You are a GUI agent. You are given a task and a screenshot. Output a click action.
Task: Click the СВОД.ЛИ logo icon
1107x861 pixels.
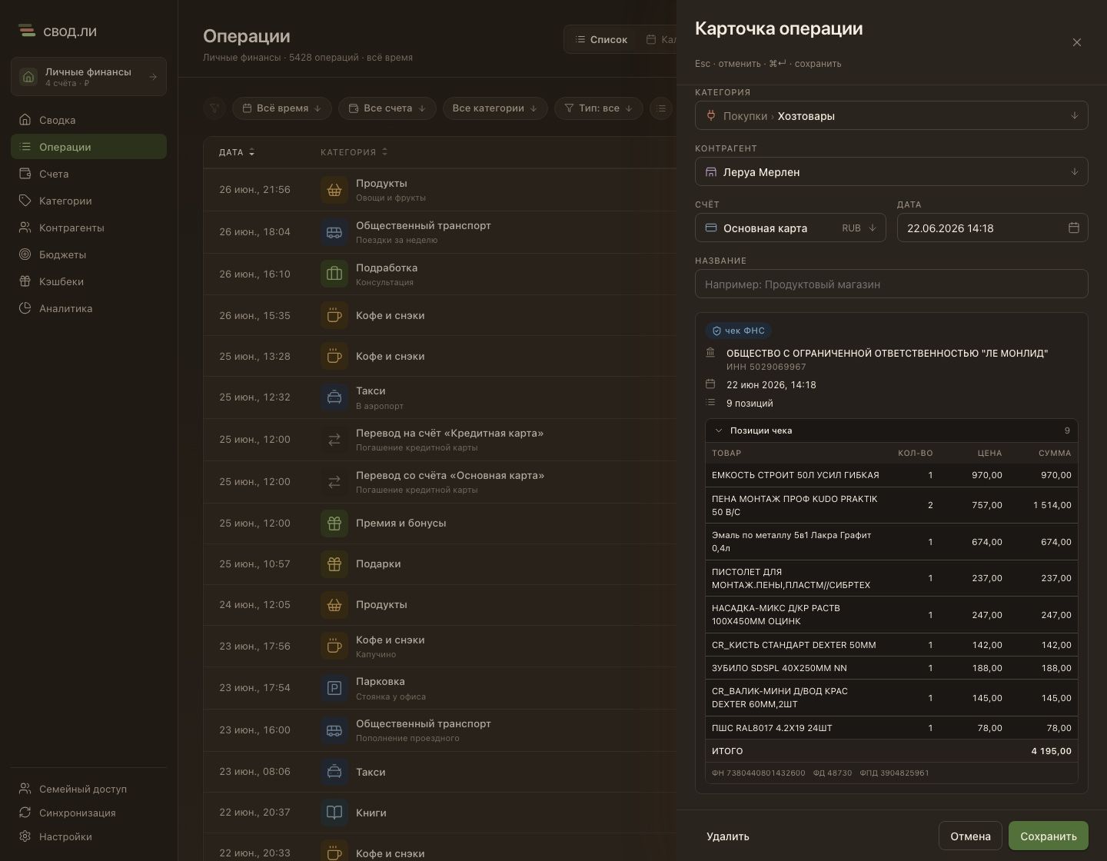(27, 32)
